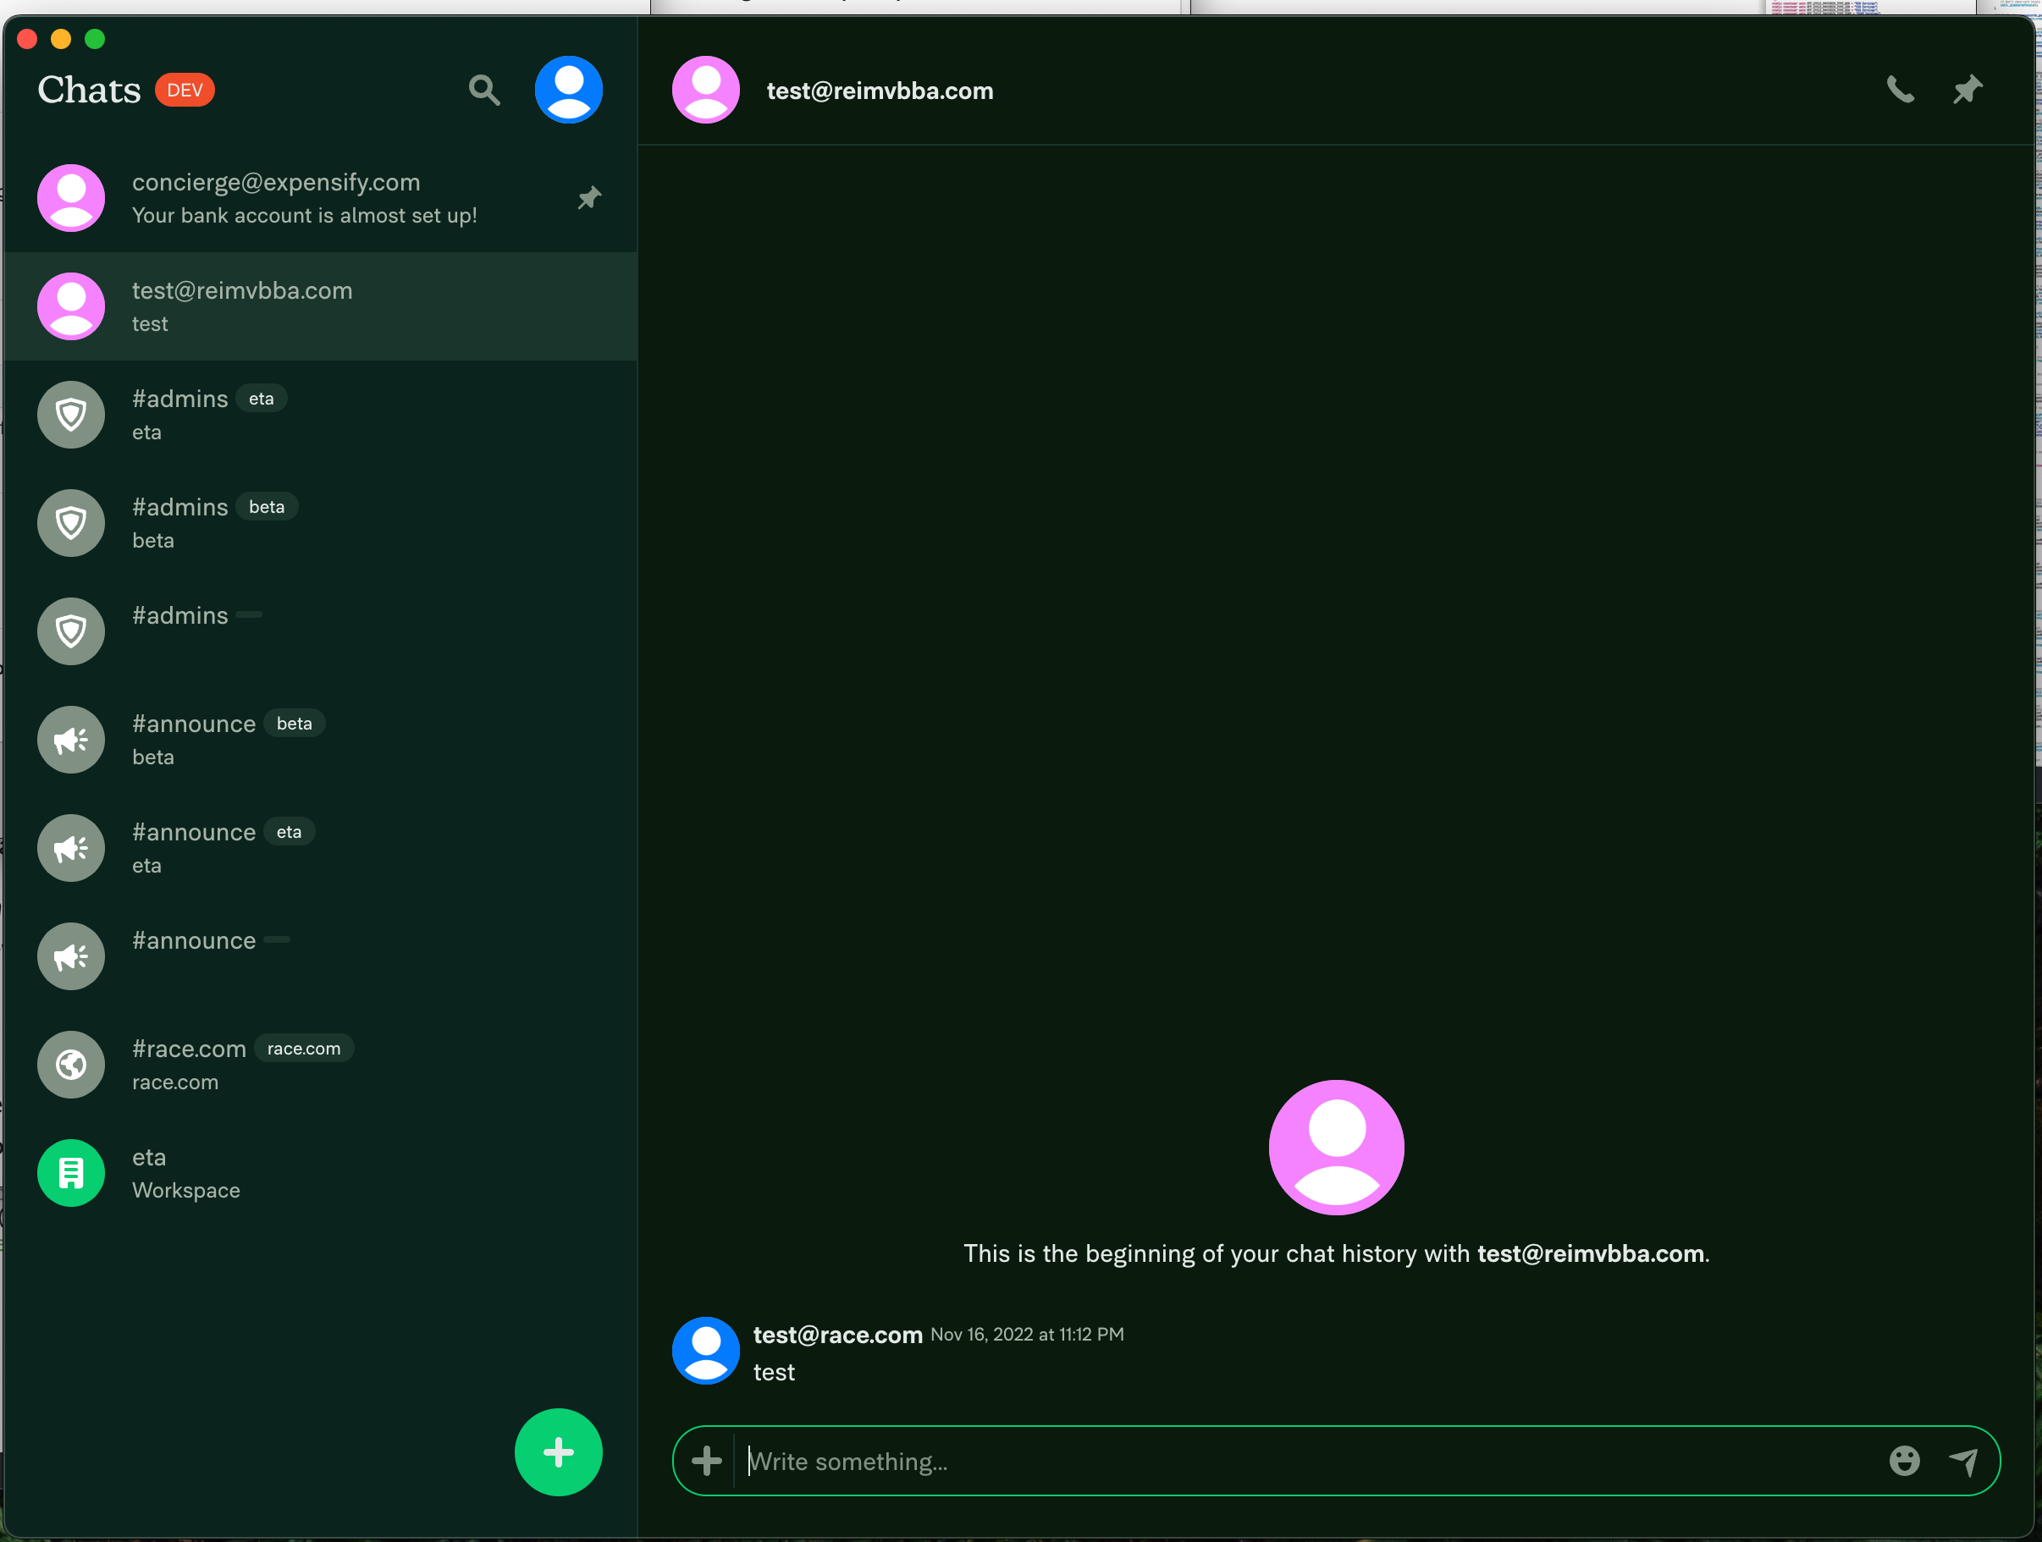Click the megaphone icon of #announce beta
This screenshot has width=2042, height=1542.
click(71, 739)
